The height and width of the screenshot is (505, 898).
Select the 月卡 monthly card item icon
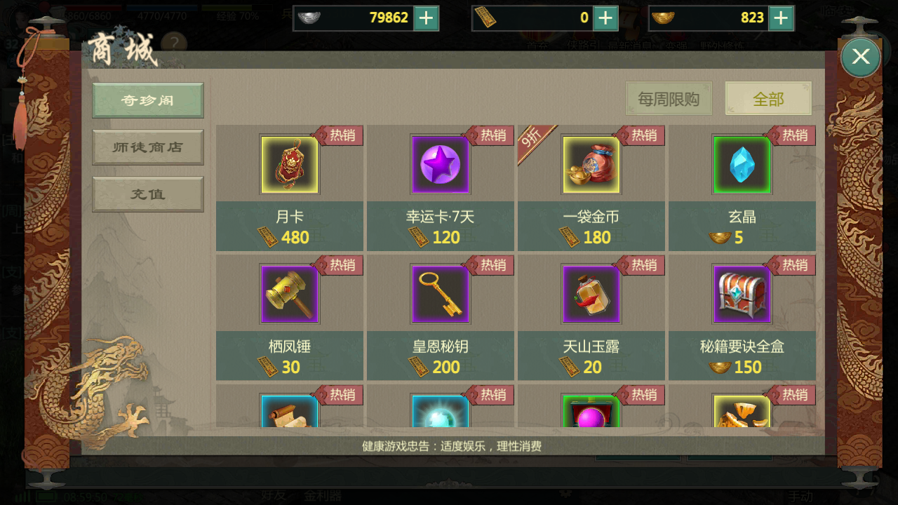290,165
